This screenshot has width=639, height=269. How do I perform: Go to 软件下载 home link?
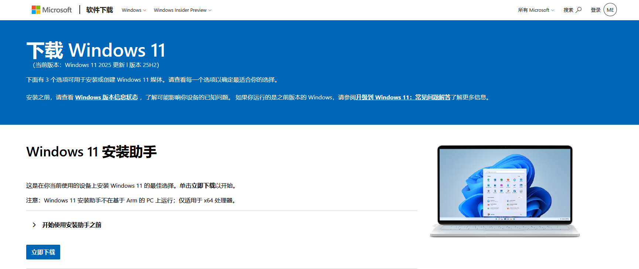[100, 10]
